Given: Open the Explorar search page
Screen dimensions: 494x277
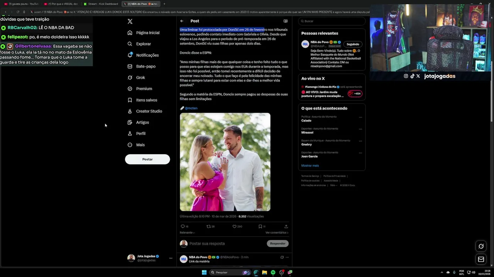Looking at the screenshot, I should click(139, 44).
